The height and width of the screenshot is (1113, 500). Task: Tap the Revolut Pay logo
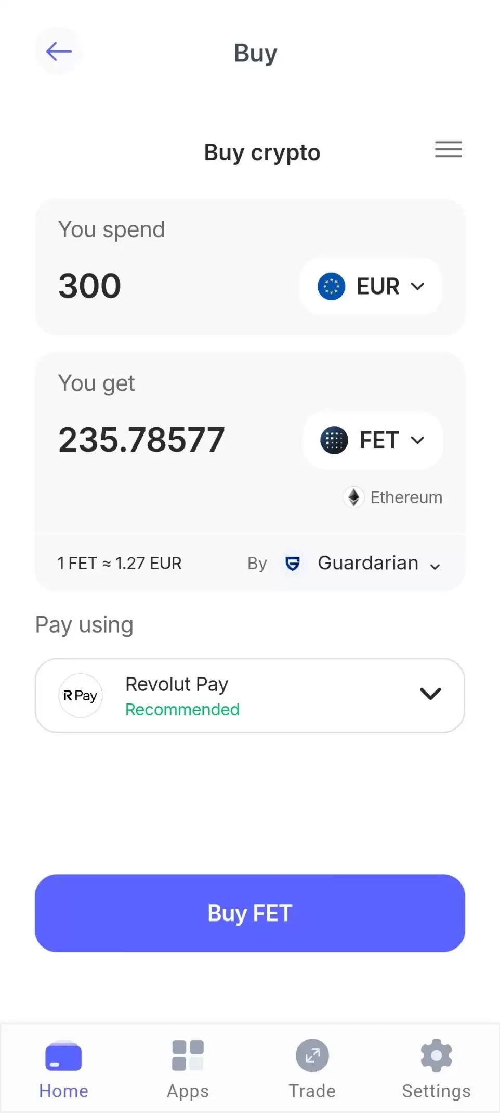[81, 696]
